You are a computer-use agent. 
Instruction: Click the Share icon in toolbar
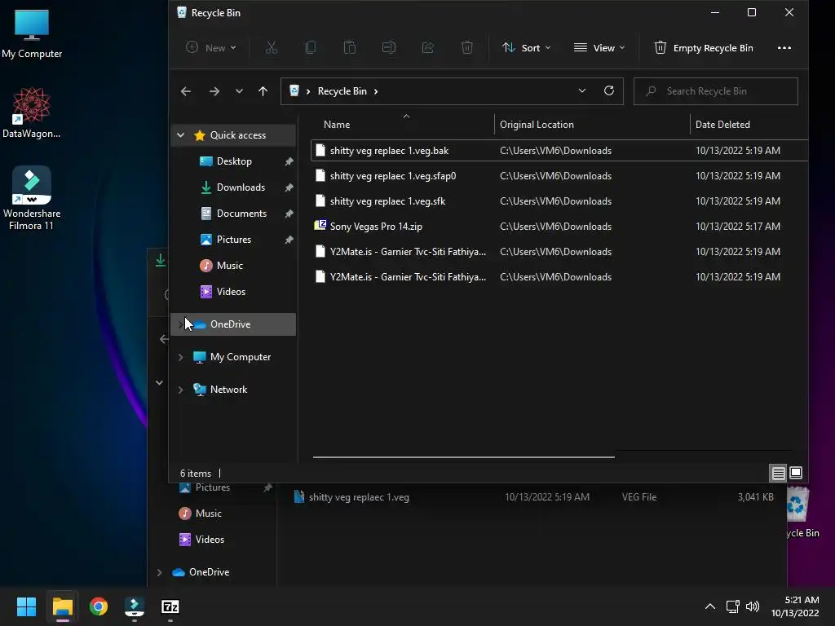[x=427, y=48]
